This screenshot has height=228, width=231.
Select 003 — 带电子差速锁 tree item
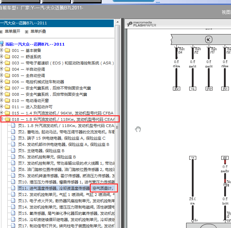[x=63, y=63]
